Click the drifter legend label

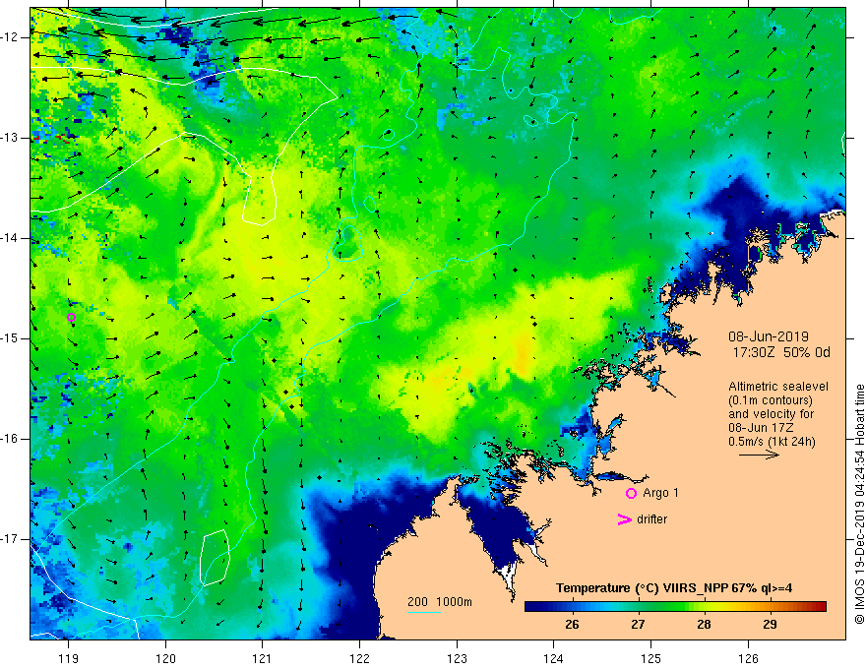(x=651, y=519)
